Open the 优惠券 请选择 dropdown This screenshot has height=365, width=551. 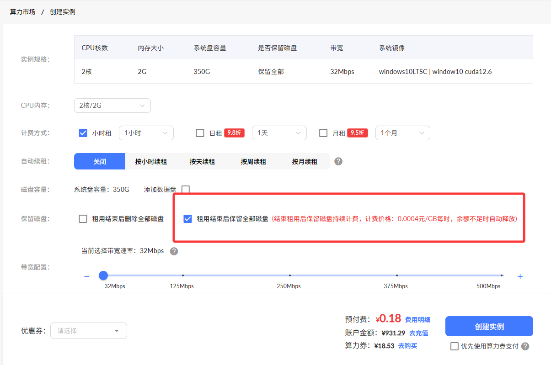(89, 331)
